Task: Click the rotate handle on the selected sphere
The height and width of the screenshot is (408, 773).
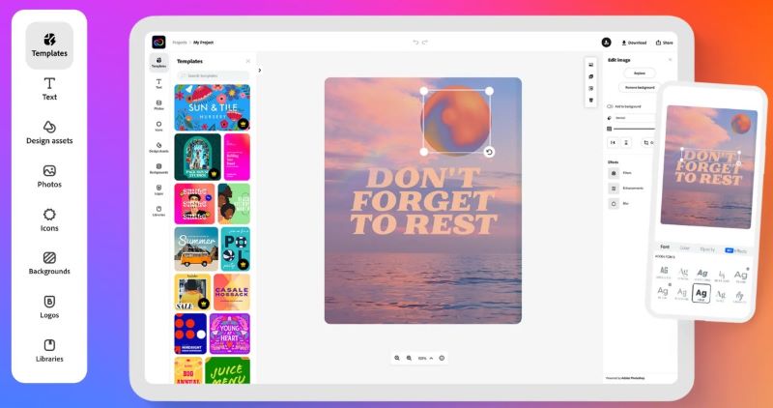Action: coord(489,152)
